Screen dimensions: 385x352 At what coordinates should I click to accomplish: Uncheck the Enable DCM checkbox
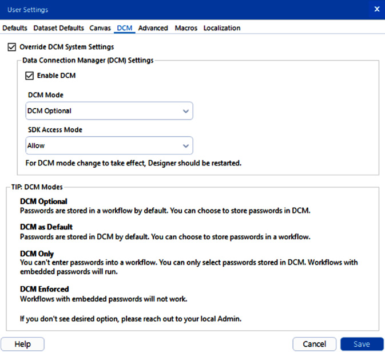pos(30,76)
